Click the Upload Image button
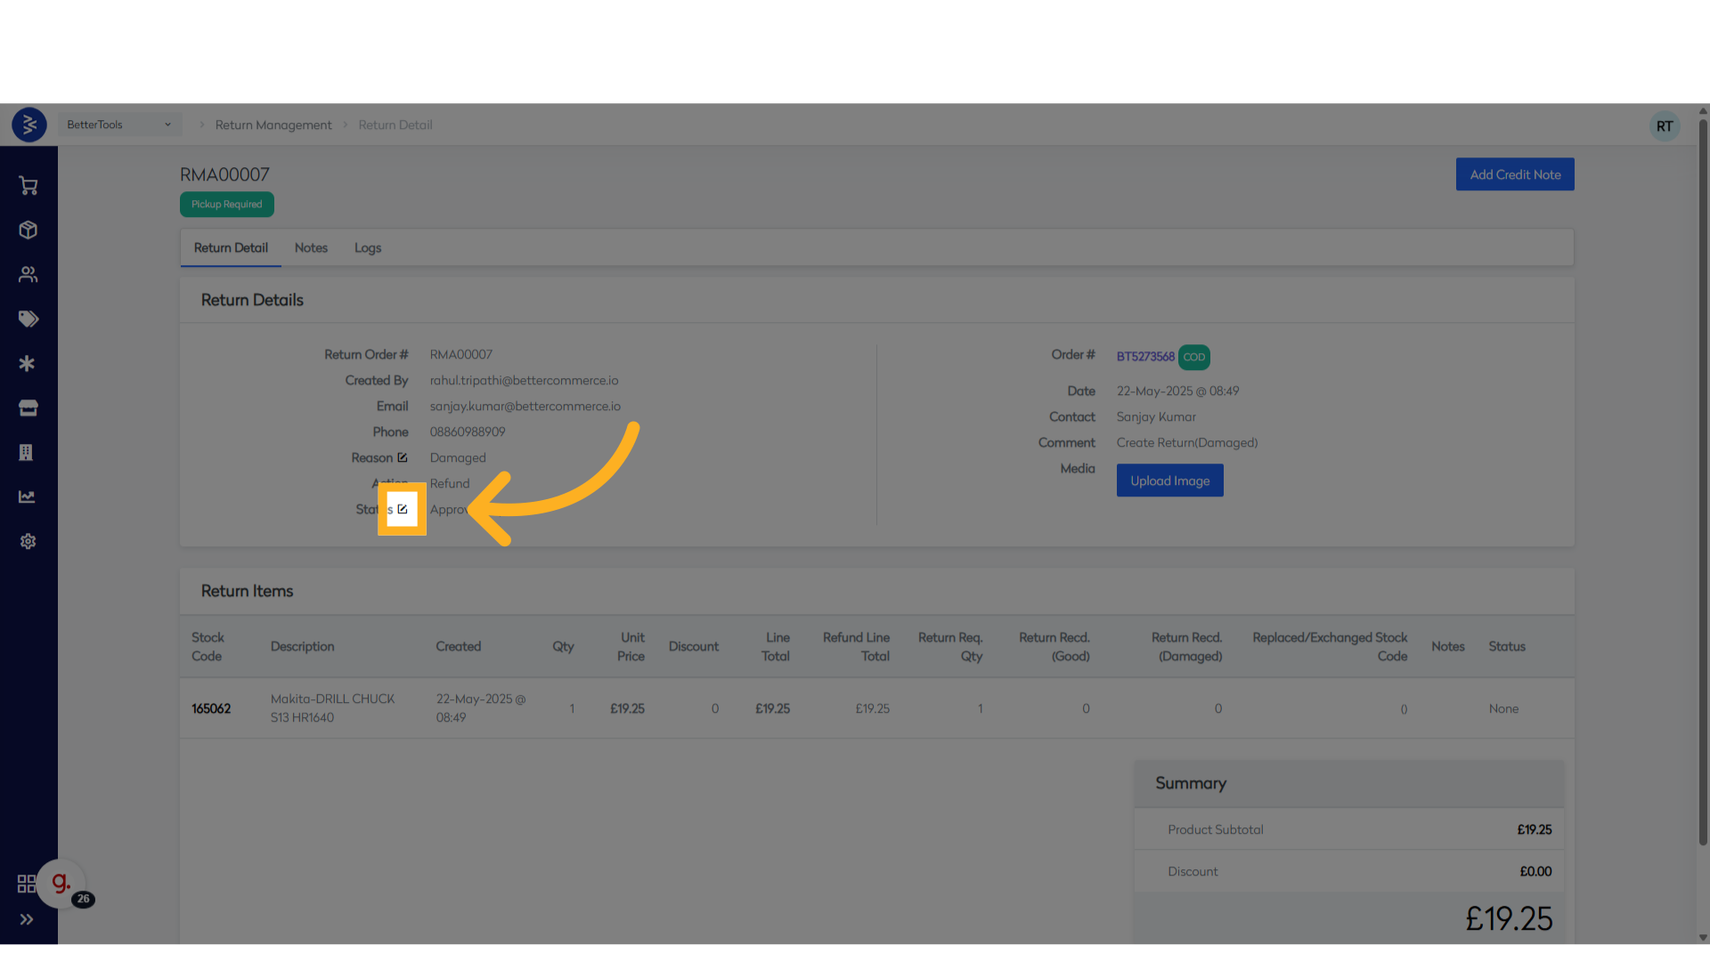1710x961 pixels. click(x=1169, y=480)
